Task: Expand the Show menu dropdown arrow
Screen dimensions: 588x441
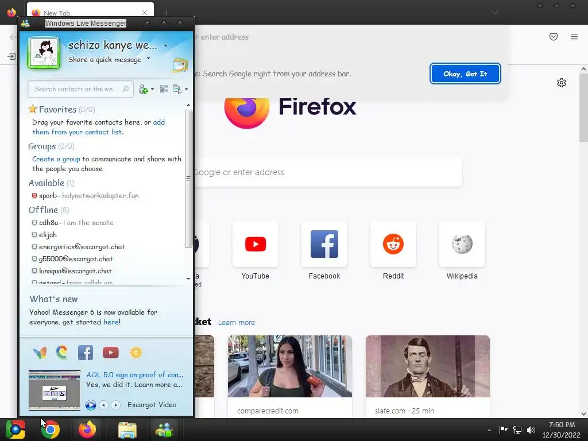Action: pyautogui.click(x=187, y=89)
